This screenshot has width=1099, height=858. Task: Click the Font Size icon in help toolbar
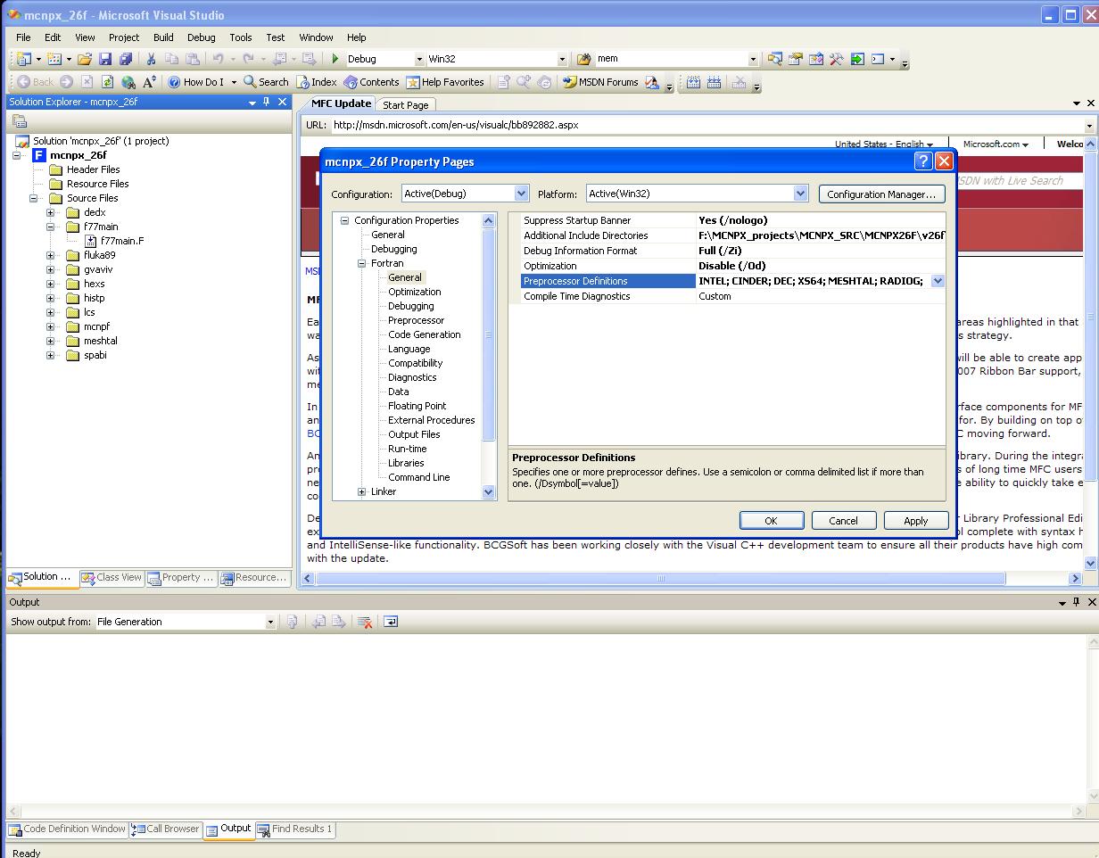point(149,82)
